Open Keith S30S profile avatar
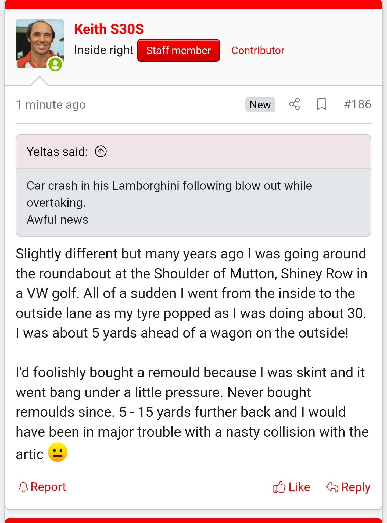Image resolution: width=387 pixels, height=523 pixels. tap(40, 44)
